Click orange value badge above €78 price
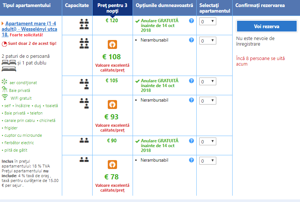Viewport: 300px width, 202px height. [x=112, y=165]
